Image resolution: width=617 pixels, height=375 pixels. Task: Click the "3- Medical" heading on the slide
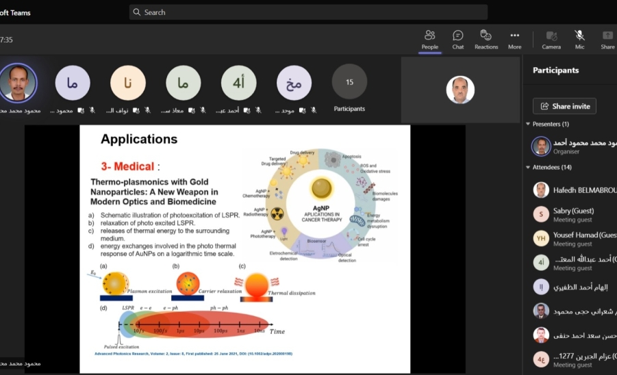[127, 166]
